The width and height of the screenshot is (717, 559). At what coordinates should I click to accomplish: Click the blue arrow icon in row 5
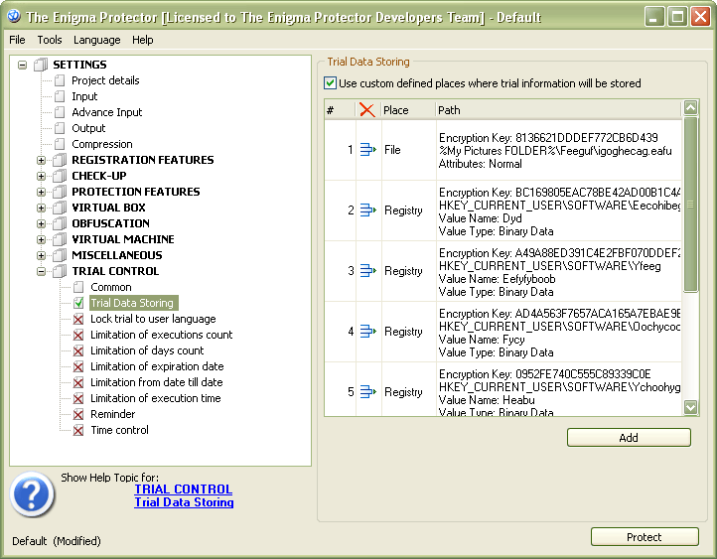click(368, 392)
